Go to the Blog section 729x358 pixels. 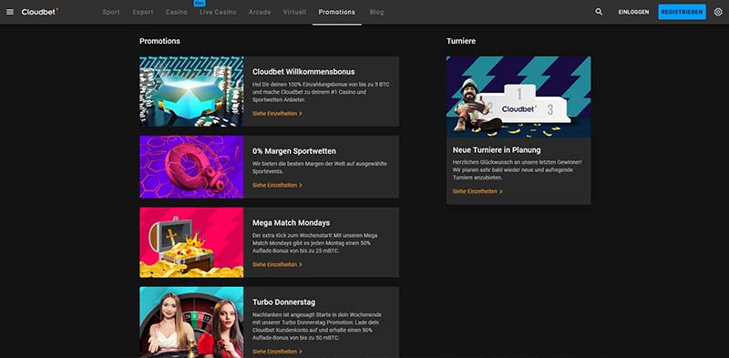(x=376, y=12)
